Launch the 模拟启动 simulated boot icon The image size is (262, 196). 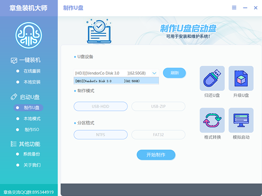tap(240, 120)
